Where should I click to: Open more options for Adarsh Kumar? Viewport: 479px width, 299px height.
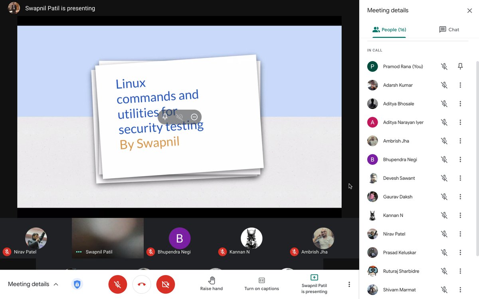pos(460,85)
